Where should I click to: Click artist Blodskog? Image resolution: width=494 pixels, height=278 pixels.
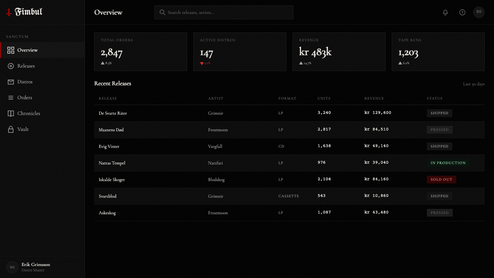(217, 180)
